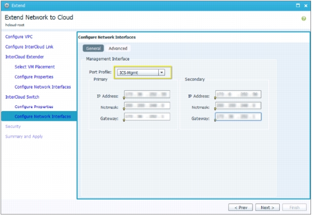
Task: Click the hcloud-root subtitle text
Action: pyautogui.click(x=15, y=25)
